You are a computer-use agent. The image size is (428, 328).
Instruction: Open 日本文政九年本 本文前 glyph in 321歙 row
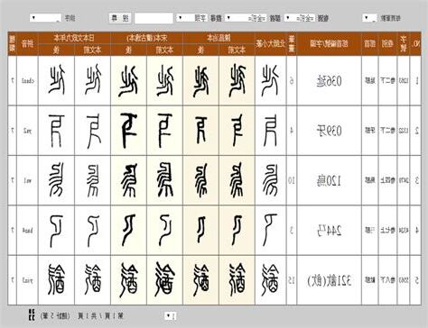click(x=93, y=279)
